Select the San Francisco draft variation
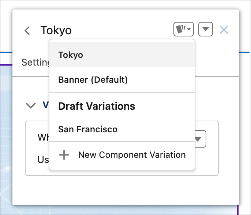Viewport: 251px width, 215px height. [x=122, y=129]
